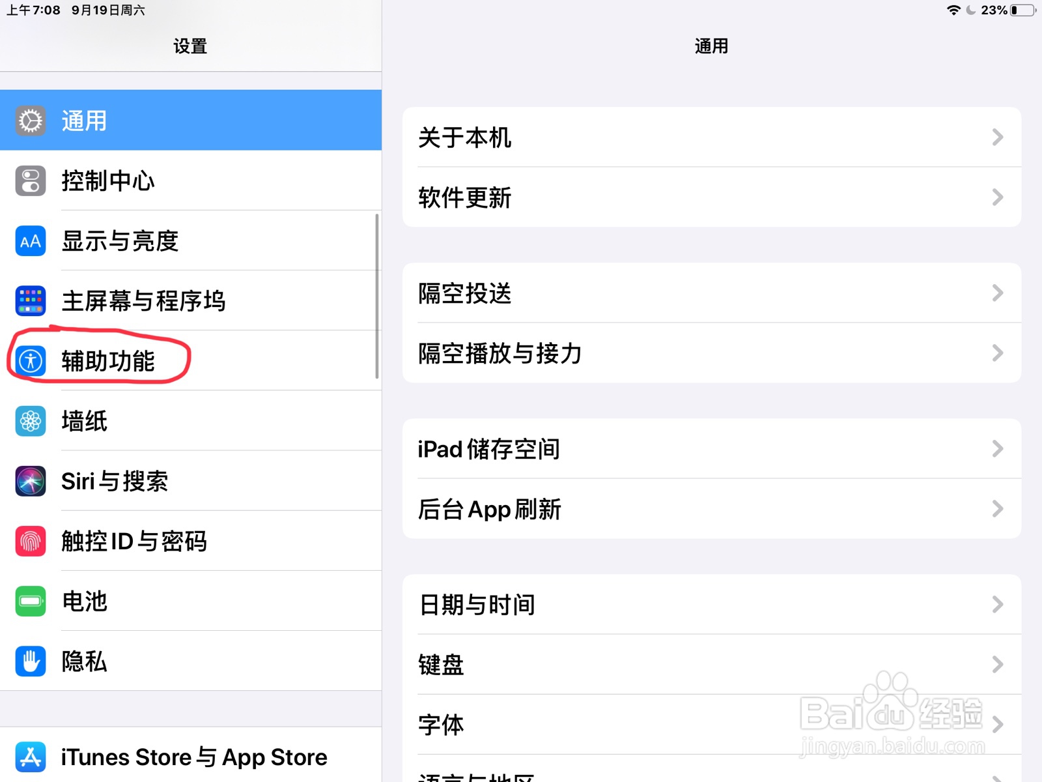Expand the 隔空投送 row chevron
This screenshot has width=1042, height=782.
coord(998,293)
